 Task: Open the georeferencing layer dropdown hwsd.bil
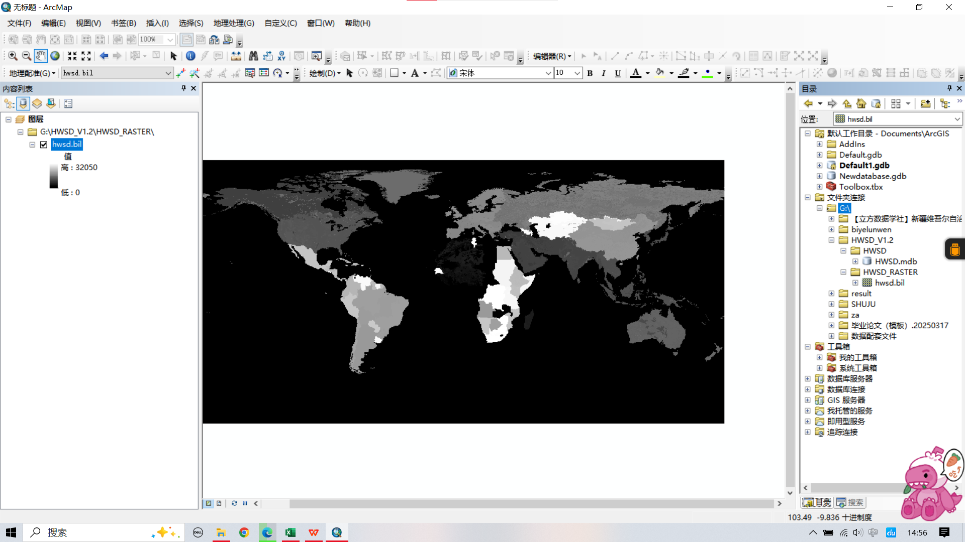tap(168, 73)
